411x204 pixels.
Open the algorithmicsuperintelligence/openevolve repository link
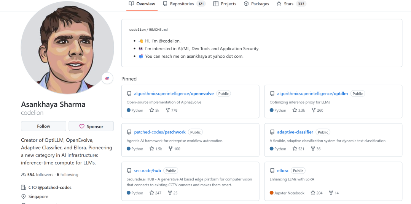(174, 93)
